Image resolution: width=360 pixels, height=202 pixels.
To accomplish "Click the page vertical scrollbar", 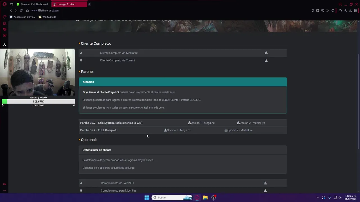I will [x=358, y=101].
